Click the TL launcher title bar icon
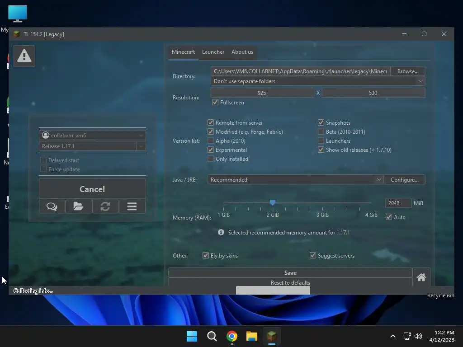 (x=17, y=34)
